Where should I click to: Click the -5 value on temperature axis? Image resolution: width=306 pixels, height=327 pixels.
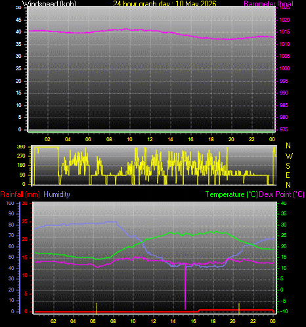(283, 301)
